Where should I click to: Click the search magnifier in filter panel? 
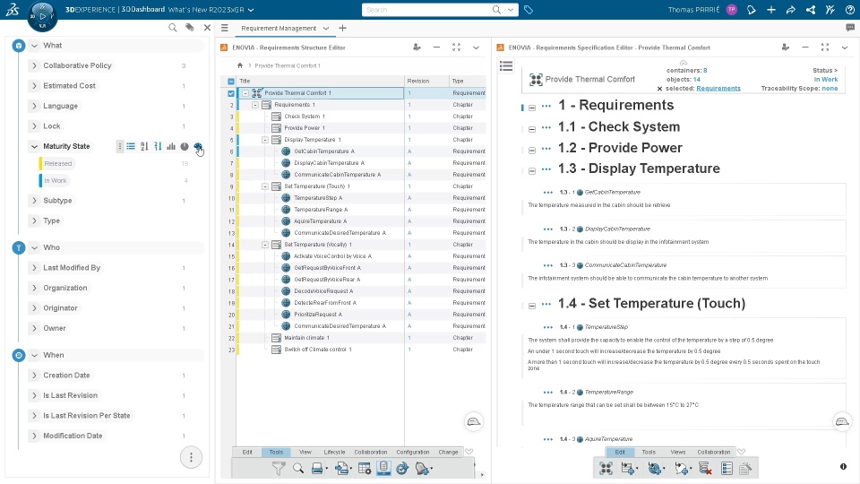point(172,28)
